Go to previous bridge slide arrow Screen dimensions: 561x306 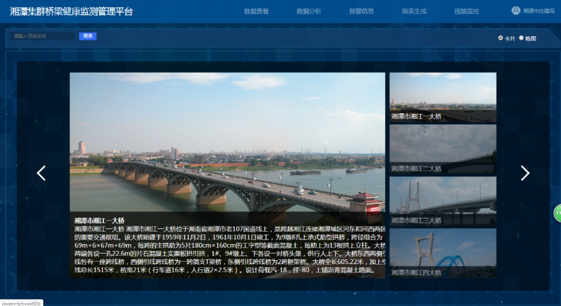[41, 173]
